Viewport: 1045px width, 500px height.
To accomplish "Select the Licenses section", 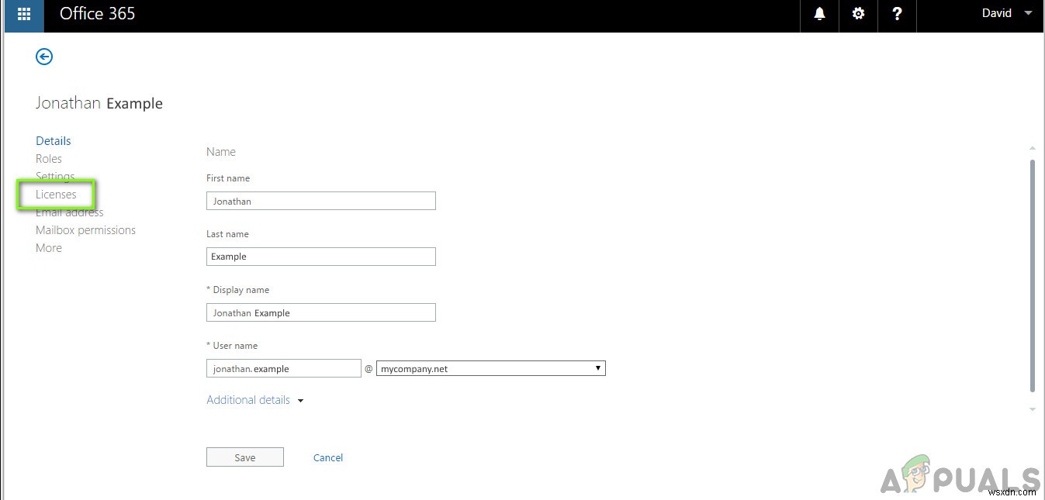I will [56, 194].
